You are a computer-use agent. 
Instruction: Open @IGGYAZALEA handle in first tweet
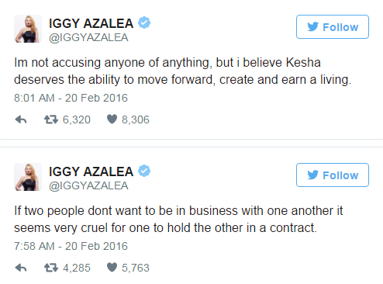click(88, 38)
